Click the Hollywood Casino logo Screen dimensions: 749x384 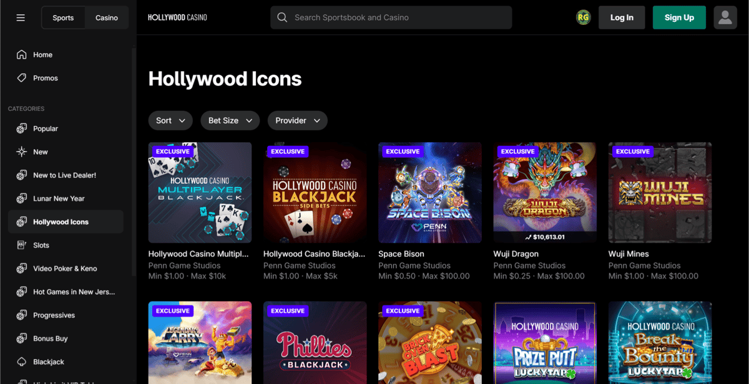177,17
